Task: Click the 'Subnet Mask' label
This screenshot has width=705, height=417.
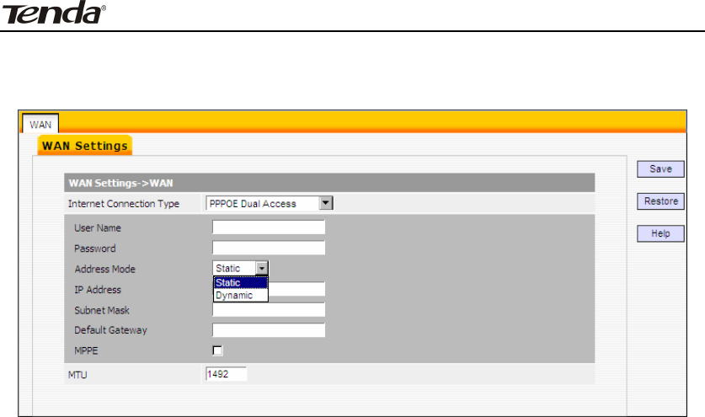Action: point(102,310)
